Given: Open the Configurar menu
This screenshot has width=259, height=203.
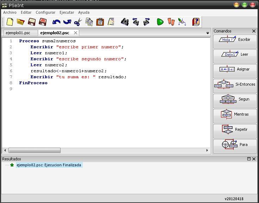Looking at the screenshot, I should coord(45,12).
